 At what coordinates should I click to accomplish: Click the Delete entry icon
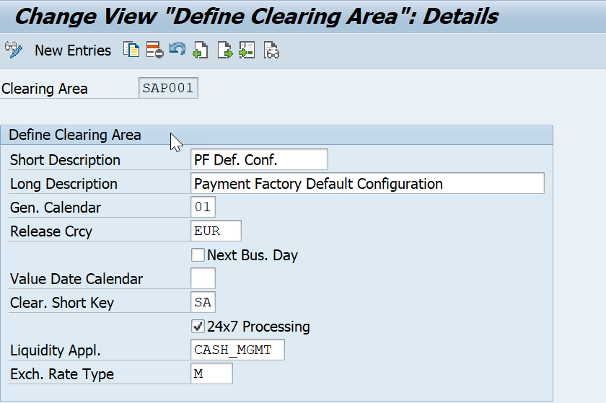coord(154,50)
